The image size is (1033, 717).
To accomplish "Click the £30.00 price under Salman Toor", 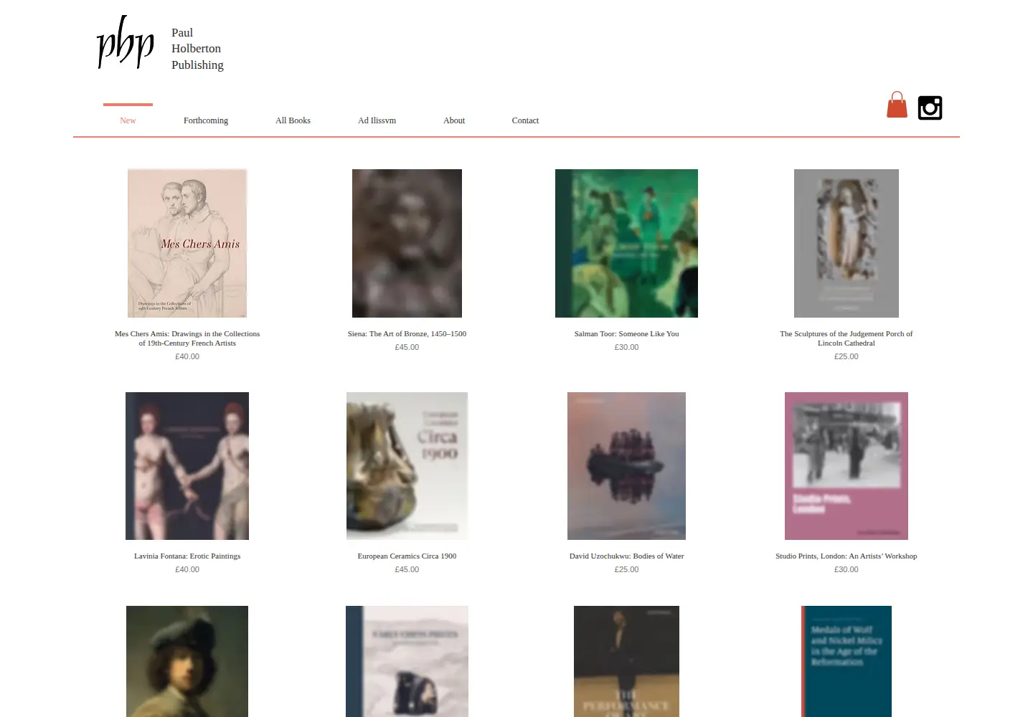I will point(626,347).
